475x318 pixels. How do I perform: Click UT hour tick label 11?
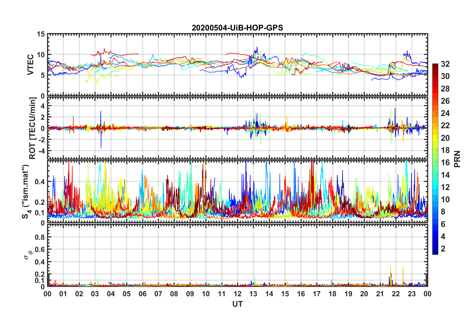(x=222, y=294)
